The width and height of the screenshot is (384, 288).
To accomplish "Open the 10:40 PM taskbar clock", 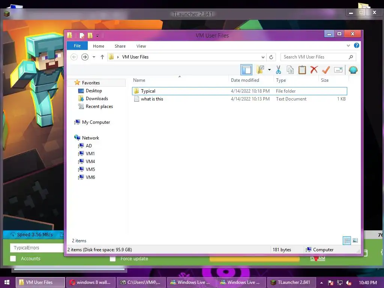I will (367, 282).
